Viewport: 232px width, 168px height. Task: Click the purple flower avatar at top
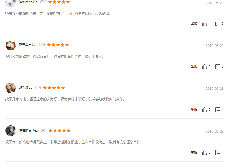click(11, 3)
